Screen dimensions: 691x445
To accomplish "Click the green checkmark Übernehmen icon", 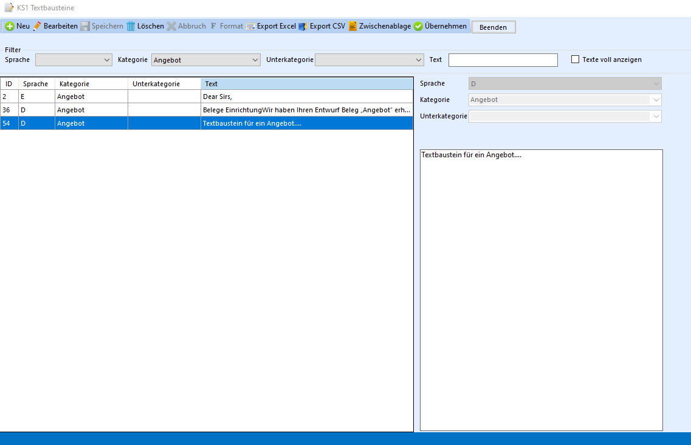I will point(418,27).
